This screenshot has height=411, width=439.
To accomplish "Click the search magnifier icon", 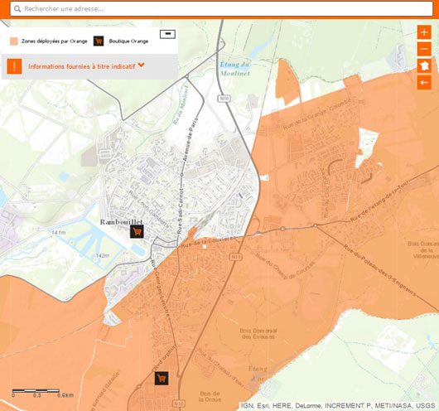I will [17, 9].
